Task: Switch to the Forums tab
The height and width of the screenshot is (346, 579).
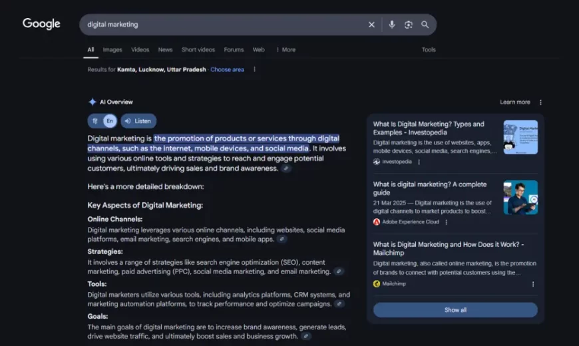Action: (234, 49)
